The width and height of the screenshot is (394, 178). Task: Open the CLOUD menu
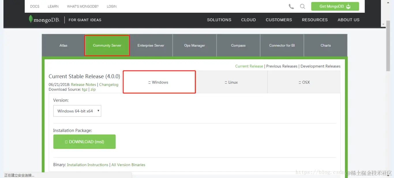point(248,20)
